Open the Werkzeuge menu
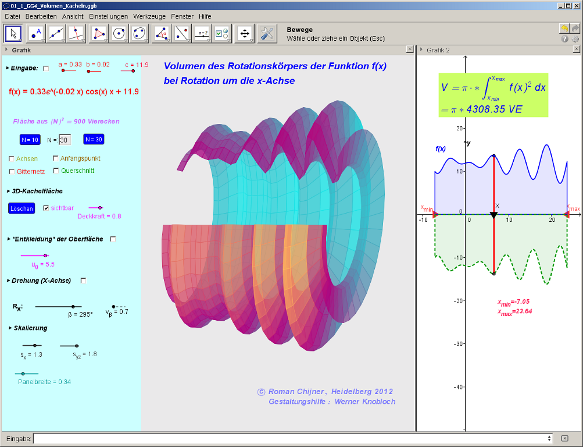 (149, 16)
